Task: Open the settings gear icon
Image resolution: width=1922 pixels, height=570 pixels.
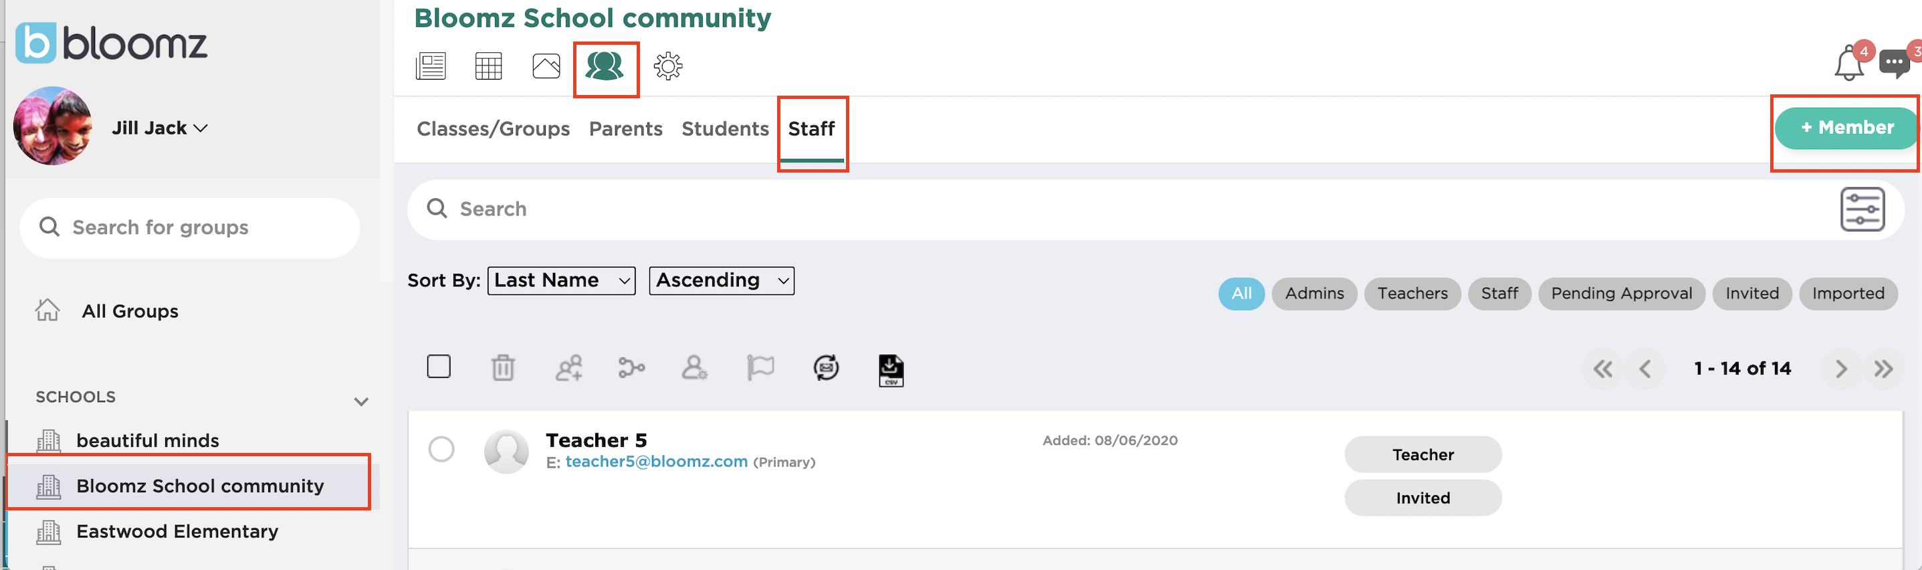Action: tap(668, 66)
